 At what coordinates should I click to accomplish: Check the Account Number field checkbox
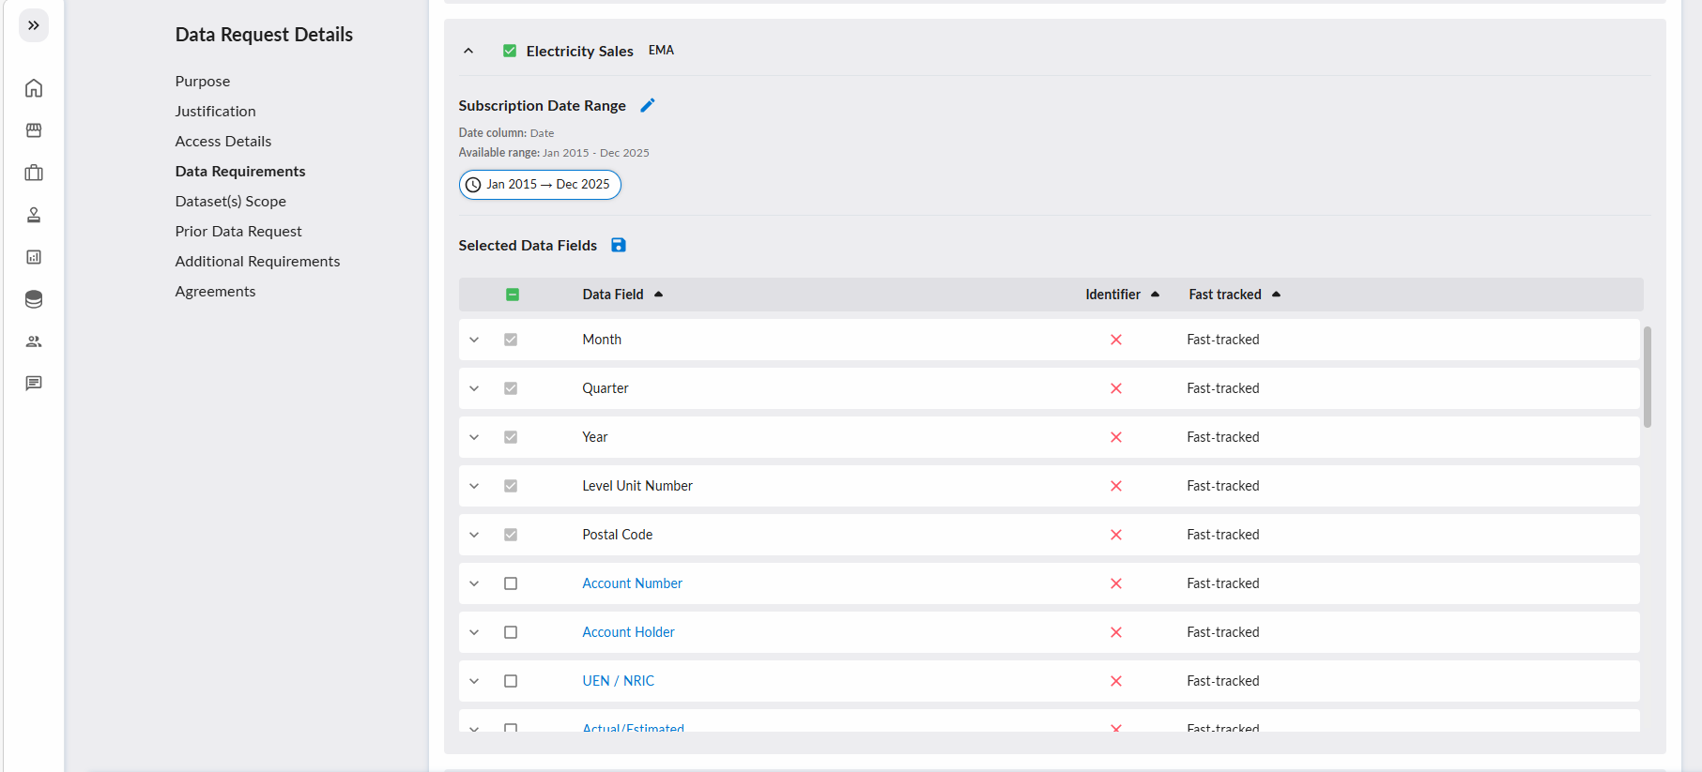pyautogui.click(x=511, y=583)
